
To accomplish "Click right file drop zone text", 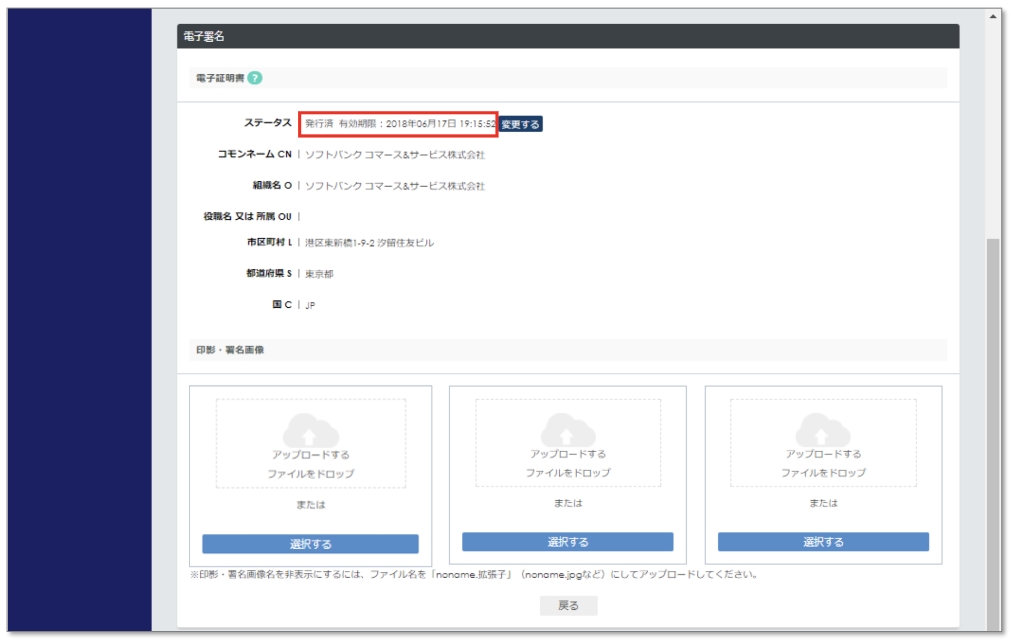I will click(823, 463).
